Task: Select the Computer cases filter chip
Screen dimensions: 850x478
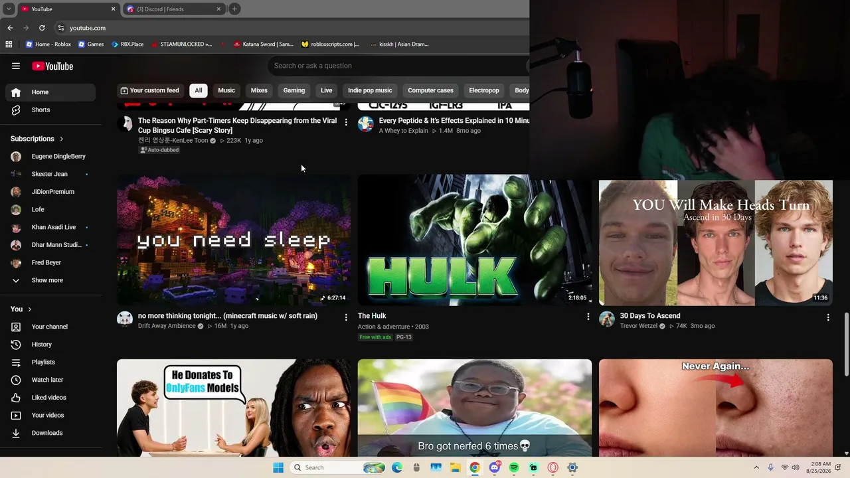Action: [430, 90]
